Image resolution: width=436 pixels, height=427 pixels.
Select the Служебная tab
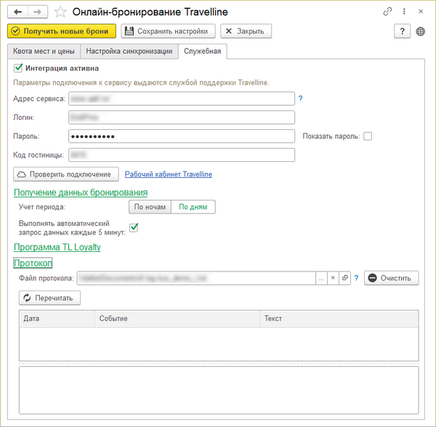[203, 52]
